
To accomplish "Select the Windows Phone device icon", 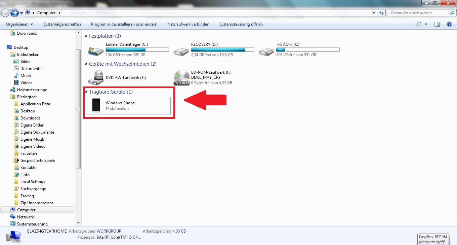I will [96, 106].
